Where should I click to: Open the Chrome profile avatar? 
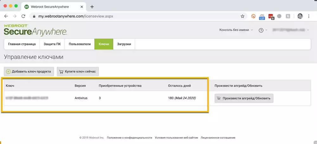pos(300,16)
